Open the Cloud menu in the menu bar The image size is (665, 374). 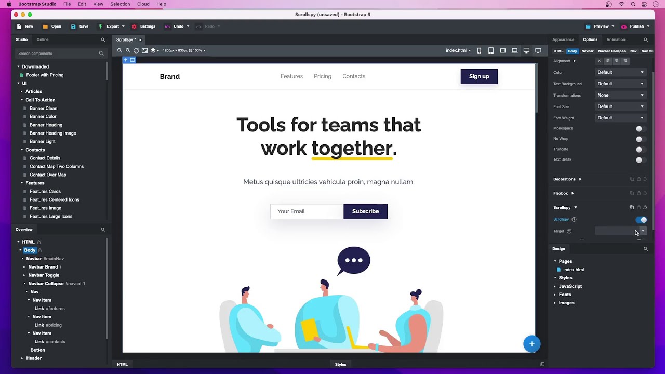click(x=143, y=4)
